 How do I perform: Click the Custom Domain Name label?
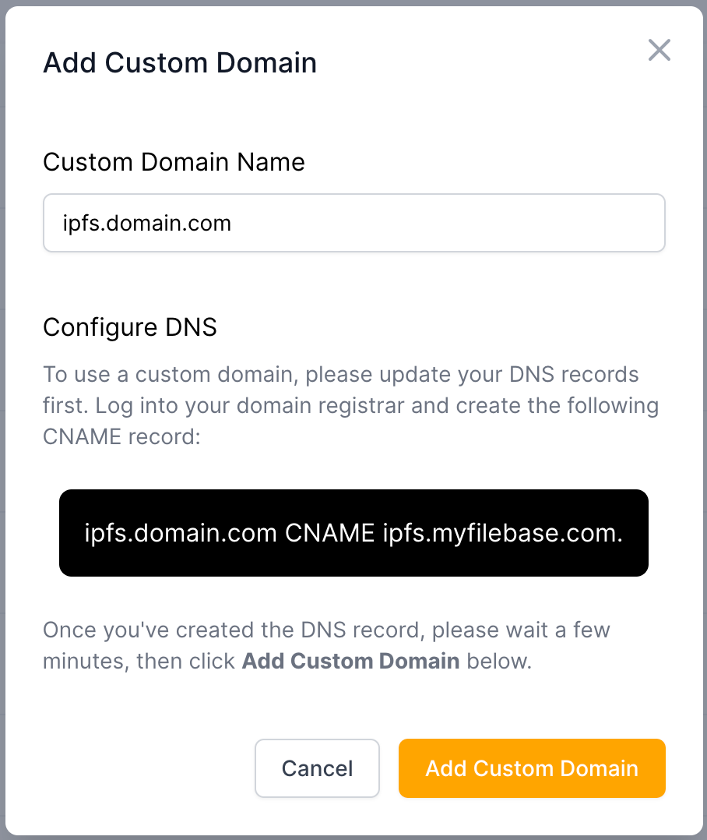(x=174, y=161)
